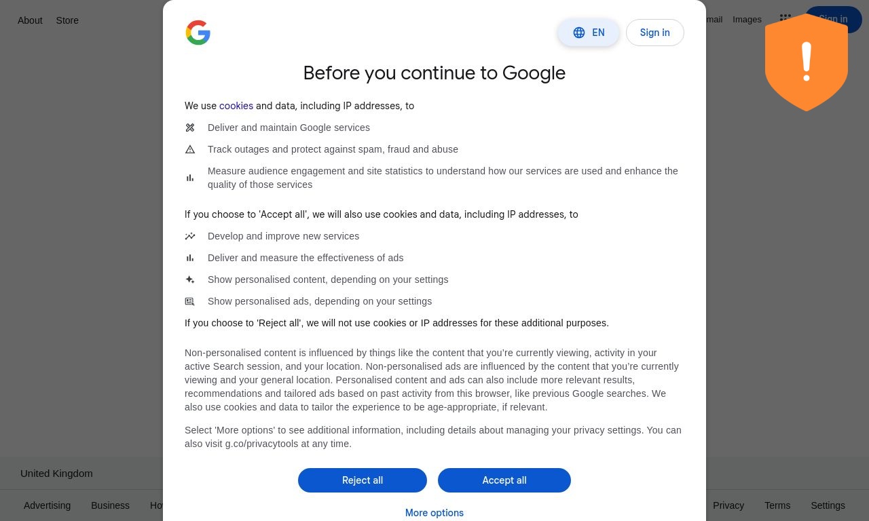Click the tools icon beside Deliver and maintain
Viewport: 869px width, 521px height.
190,128
